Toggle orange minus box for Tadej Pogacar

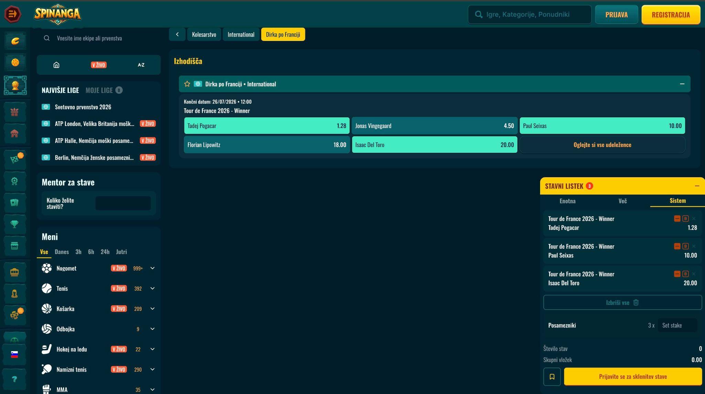(677, 219)
